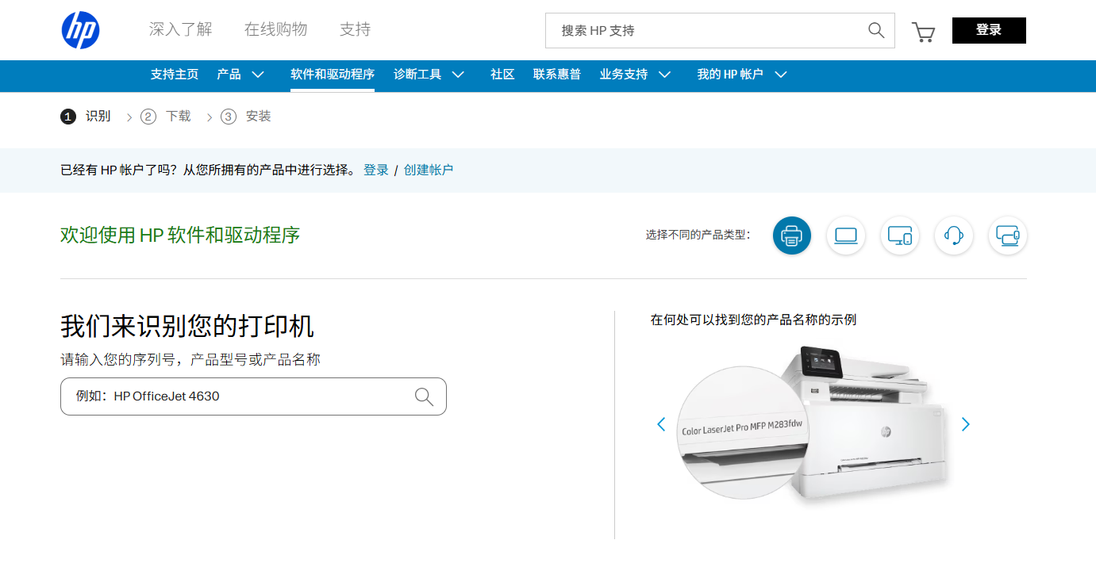Expand the 我的 HP 帐户 dropdown
Viewport: 1096px width, 563px height.
(x=781, y=75)
